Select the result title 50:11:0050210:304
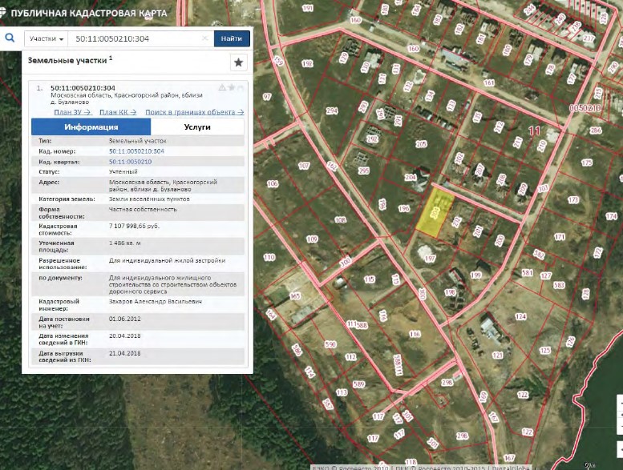This screenshot has width=623, height=470. (83, 88)
